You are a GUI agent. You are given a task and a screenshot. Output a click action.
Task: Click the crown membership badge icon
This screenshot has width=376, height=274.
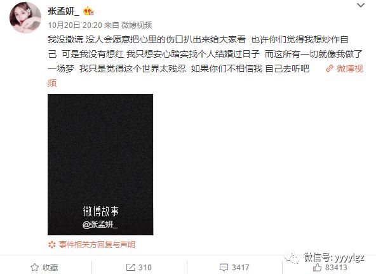click(x=88, y=11)
